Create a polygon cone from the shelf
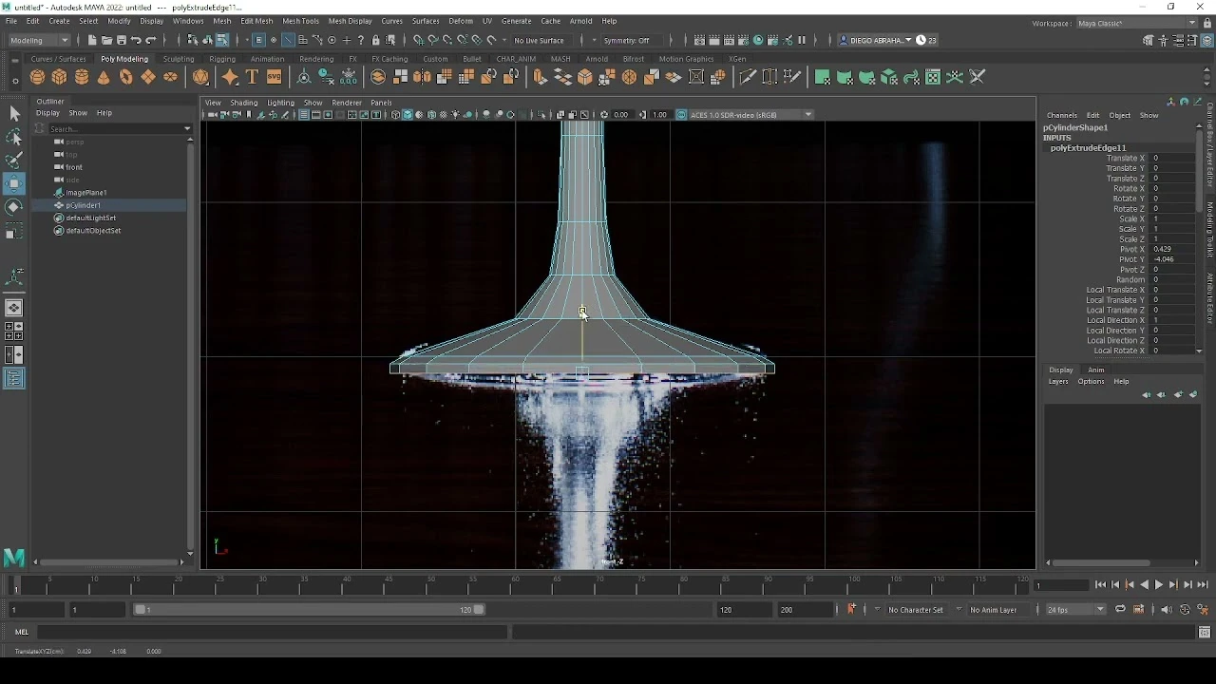 click(104, 77)
